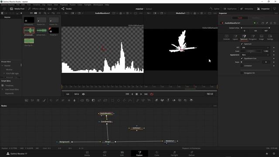Uncheck the Spectrum checkbox
Viewport: 279px width, 157px height.
click(x=242, y=44)
